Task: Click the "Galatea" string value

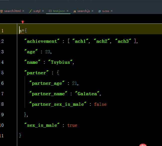Action: [87, 94]
